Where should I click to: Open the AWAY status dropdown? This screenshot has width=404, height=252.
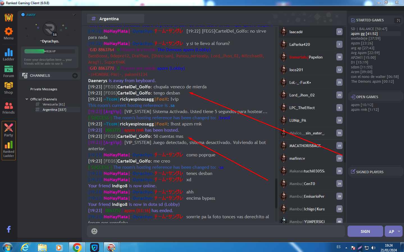click(x=74, y=15)
